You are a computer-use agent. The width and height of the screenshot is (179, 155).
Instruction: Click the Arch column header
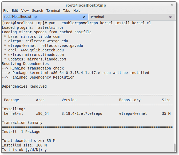pos(40,100)
